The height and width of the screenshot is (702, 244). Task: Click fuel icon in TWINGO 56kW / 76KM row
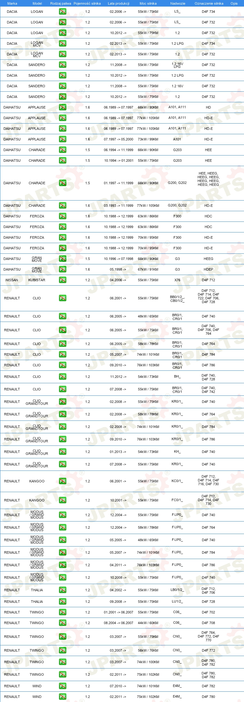[x=62, y=650]
